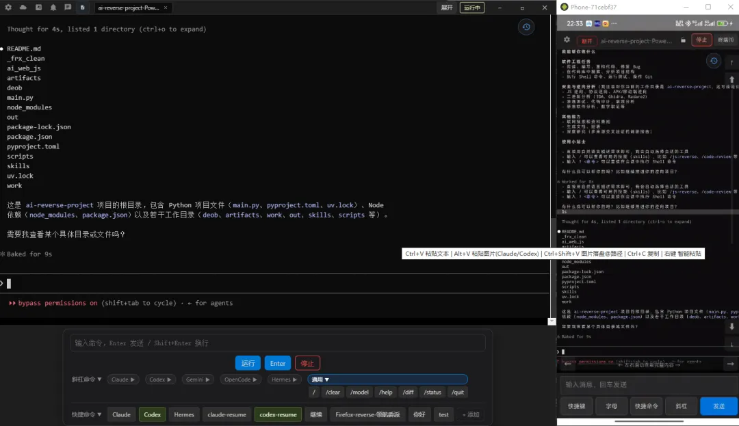This screenshot has height=426, width=739.
Task: Open the 终端(1) tab on phone
Action: (x=726, y=40)
